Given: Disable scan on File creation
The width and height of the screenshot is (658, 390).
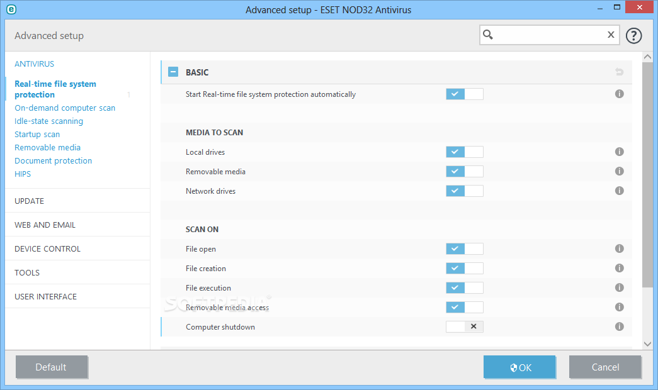Looking at the screenshot, I should click(465, 268).
